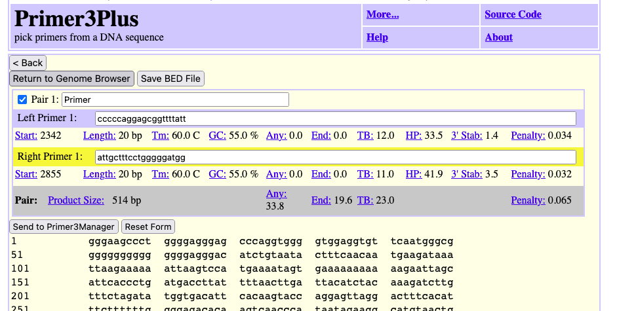
Task: Click right primer start value 2855
Action: [x=50, y=174]
